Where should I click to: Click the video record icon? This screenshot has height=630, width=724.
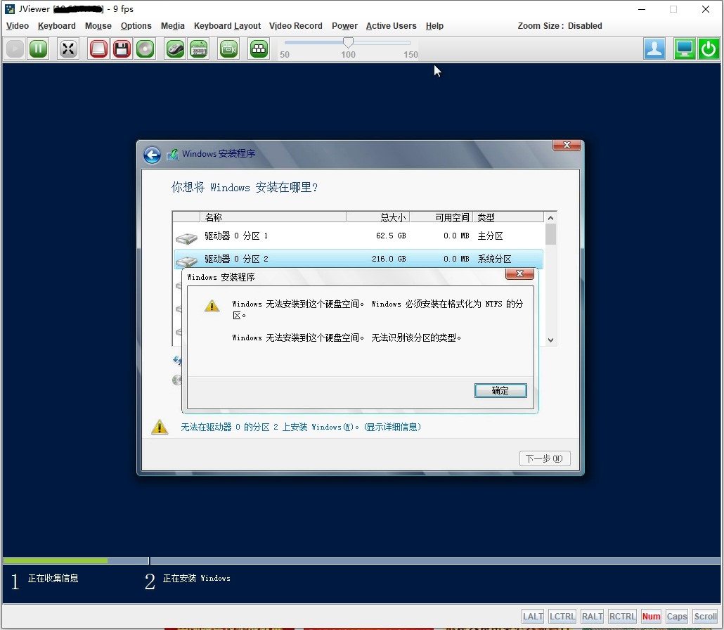(x=228, y=49)
